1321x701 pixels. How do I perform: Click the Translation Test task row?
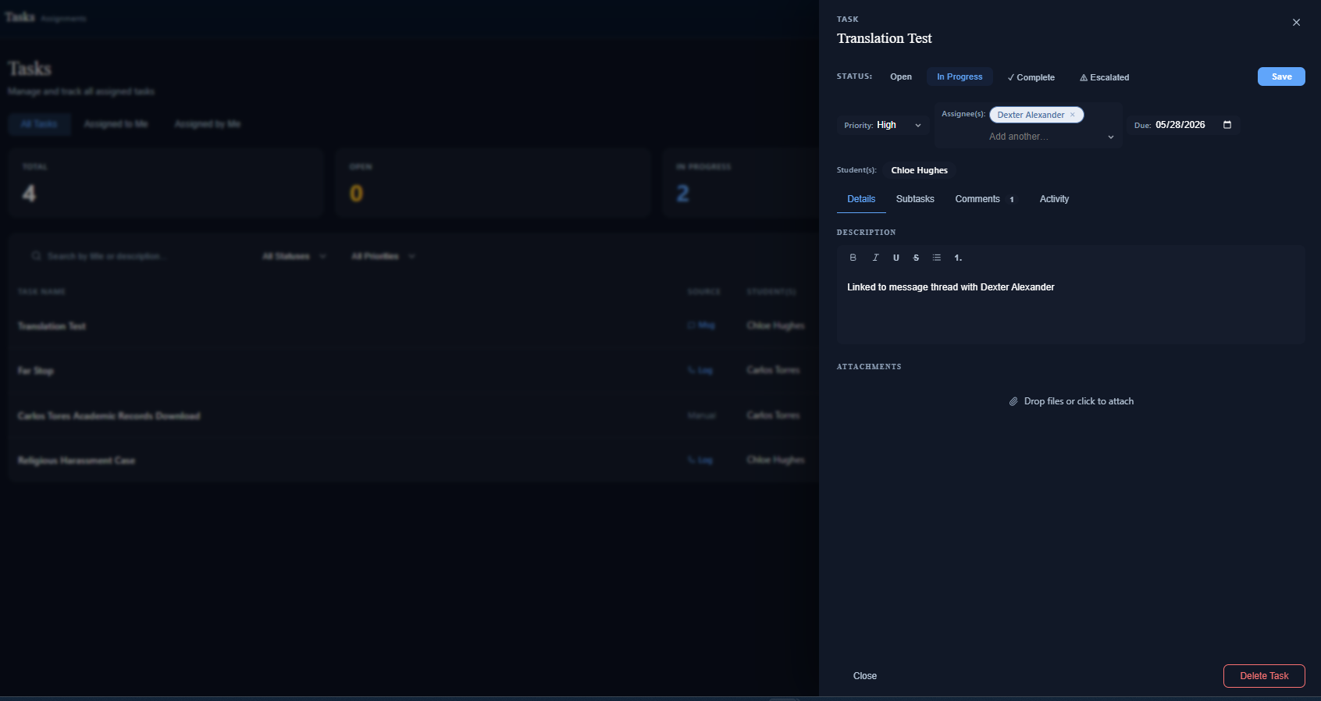coord(413,326)
